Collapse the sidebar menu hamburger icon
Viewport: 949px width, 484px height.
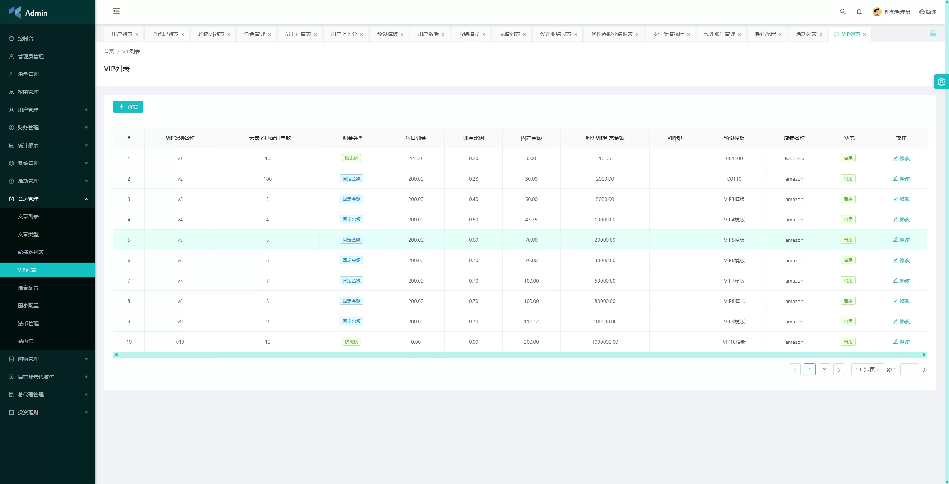(116, 11)
